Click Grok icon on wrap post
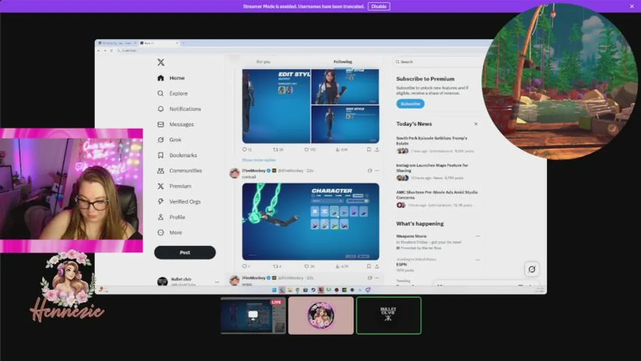Screen dimensions: 641x361 click(370, 278)
